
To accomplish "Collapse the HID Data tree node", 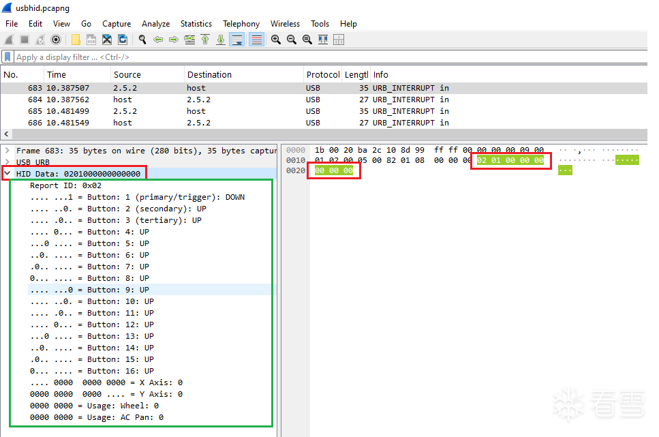I will [x=7, y=174].
